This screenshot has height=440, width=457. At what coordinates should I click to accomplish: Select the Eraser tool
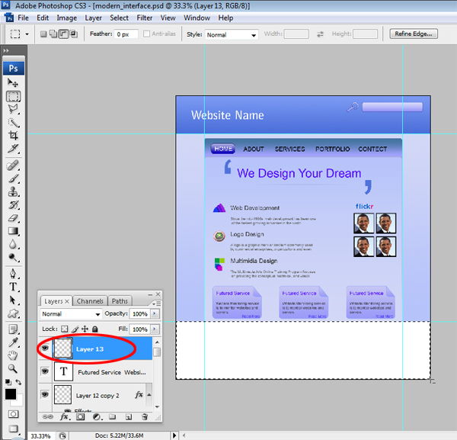click(13, 218)
